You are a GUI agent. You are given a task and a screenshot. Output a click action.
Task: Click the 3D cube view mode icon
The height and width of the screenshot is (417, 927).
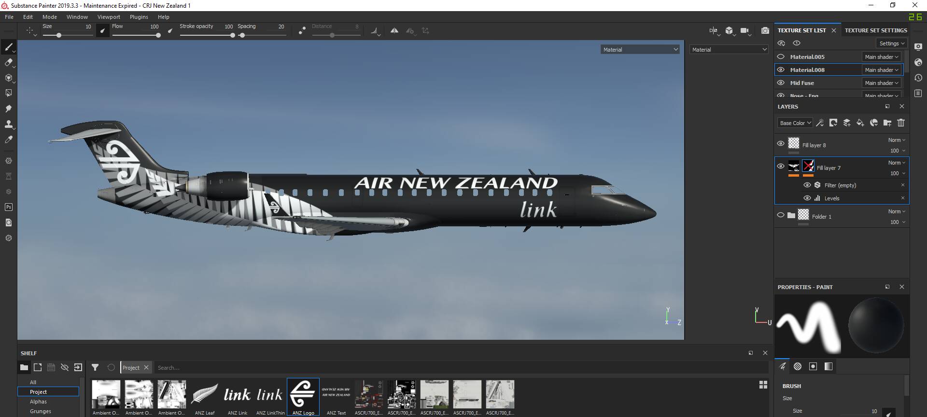point(729,30)
